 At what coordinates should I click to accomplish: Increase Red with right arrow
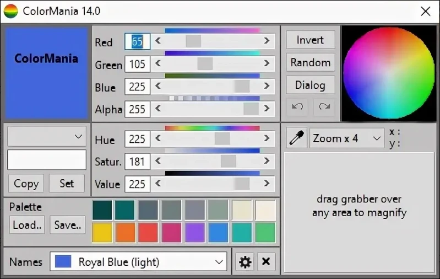(267, 41)
